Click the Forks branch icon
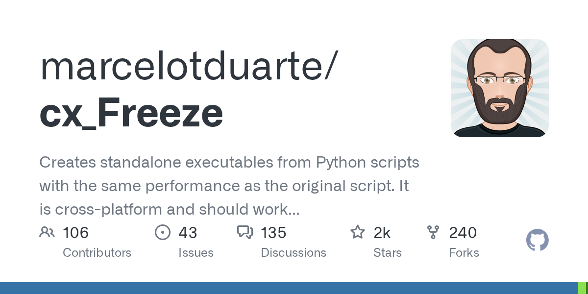This screenshot has width=588, height=294. coord(433,232)
